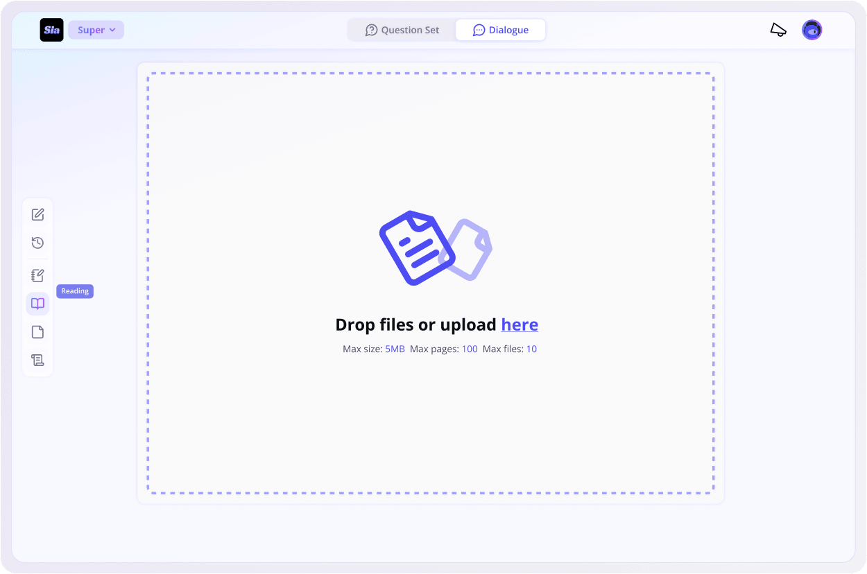Click the user avatar in top right
This screenshot has width=867, height=574.
pos(812,30)
